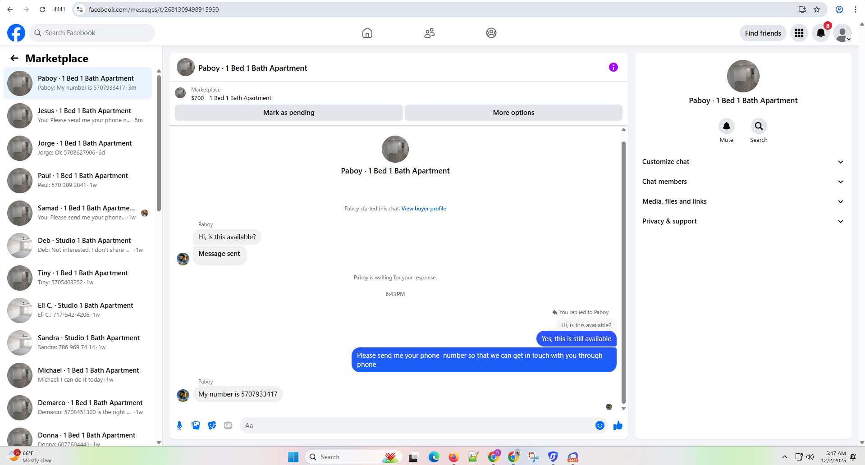Expand Chat members section
This screenshot has height=465, width=865.
coord(743,182)
